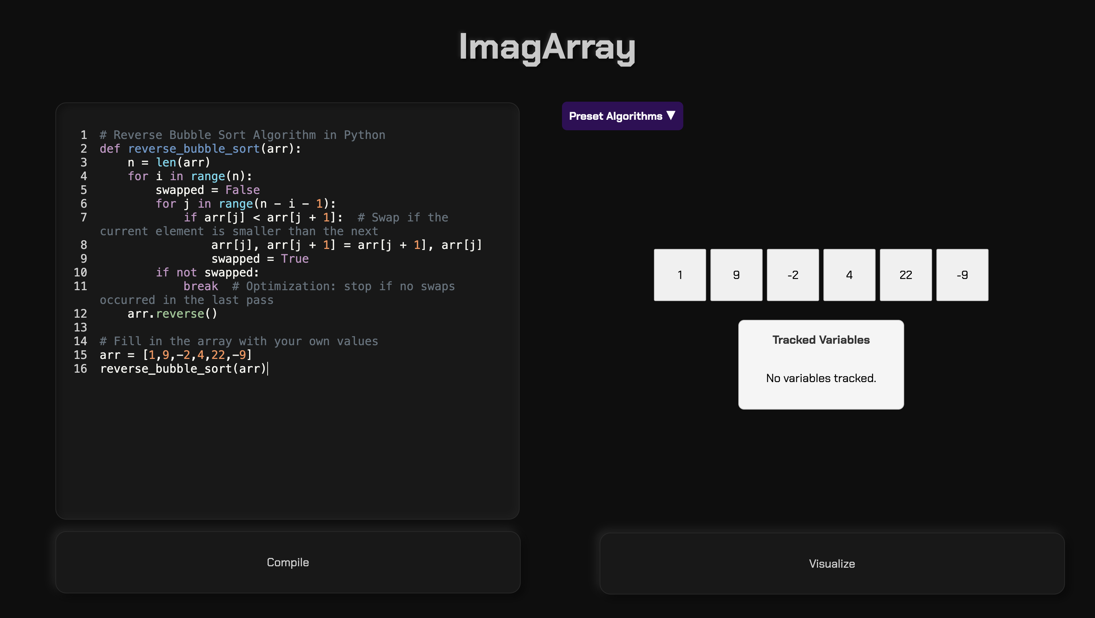Viewport: 1095px width, 618px height.
Task: Click the 'No variables tracked.' text
Action: click(x=821, y=378)
